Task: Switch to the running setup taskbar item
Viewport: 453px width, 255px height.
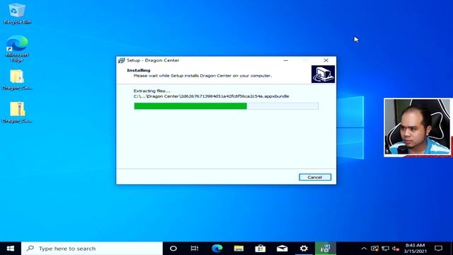Action: click(326, 249)
